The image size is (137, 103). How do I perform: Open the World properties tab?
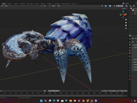[130, 53]
